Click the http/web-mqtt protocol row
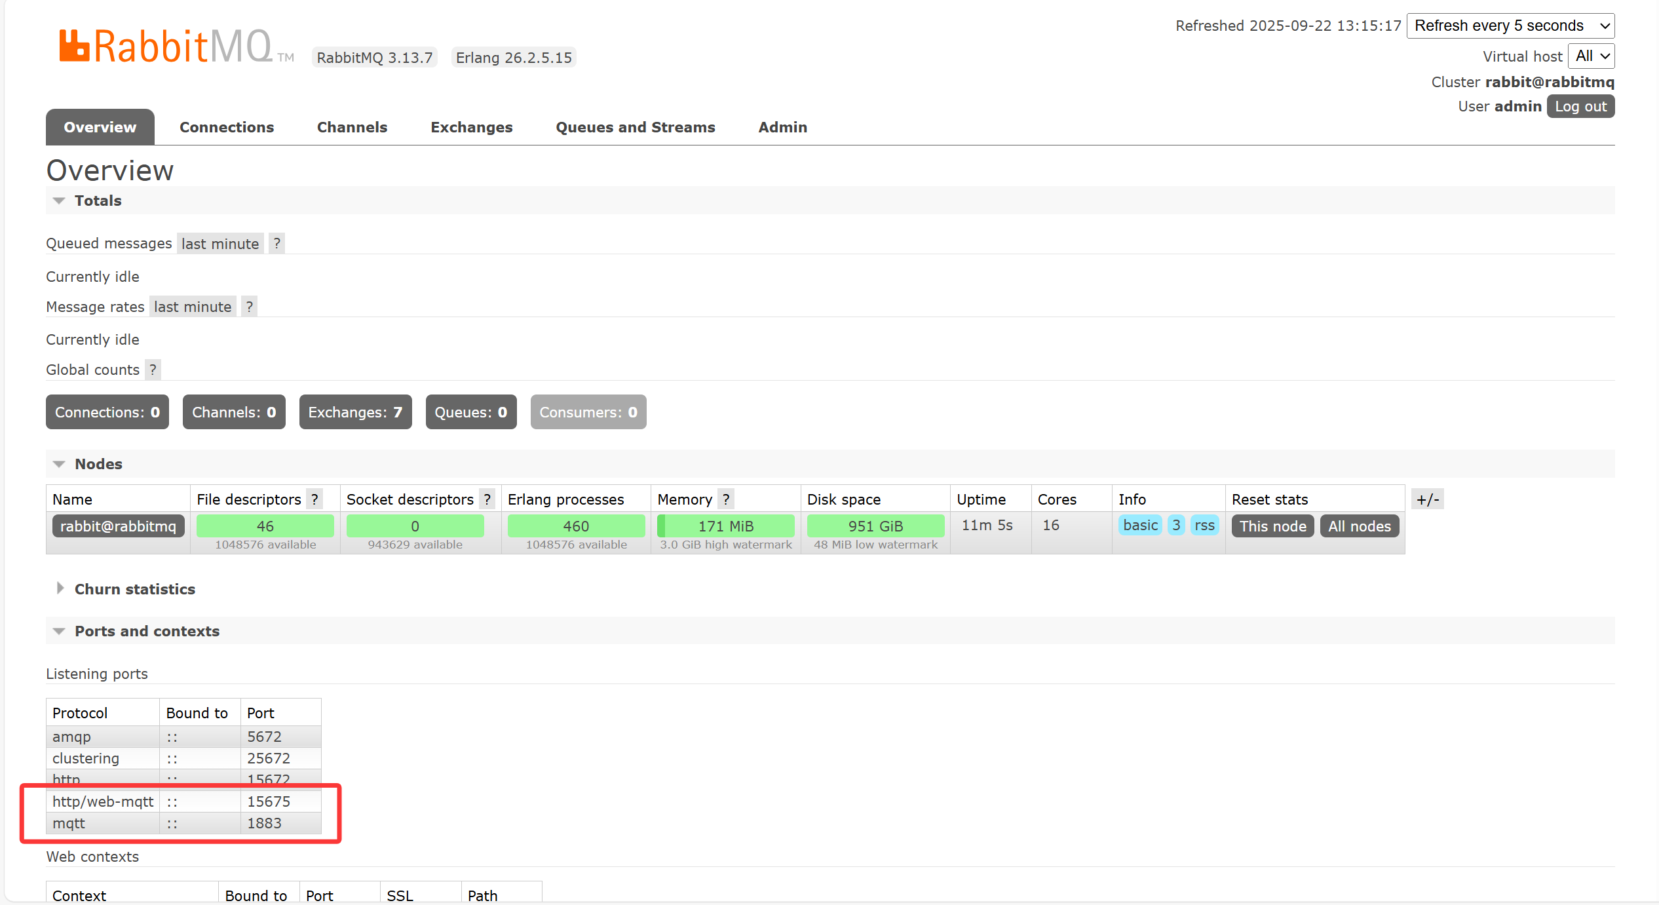 [183, 801]
